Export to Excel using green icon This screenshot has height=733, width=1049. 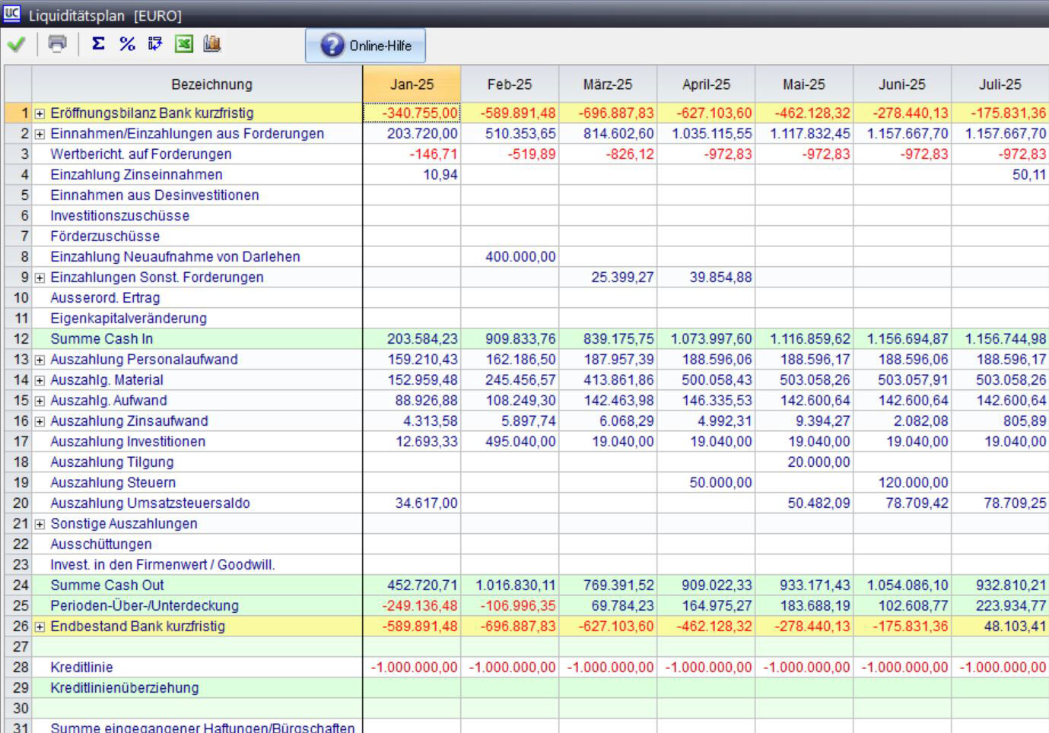pos(184,44)
